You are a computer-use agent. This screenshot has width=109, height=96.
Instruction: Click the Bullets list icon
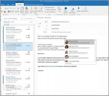click(x=11, y=8)
